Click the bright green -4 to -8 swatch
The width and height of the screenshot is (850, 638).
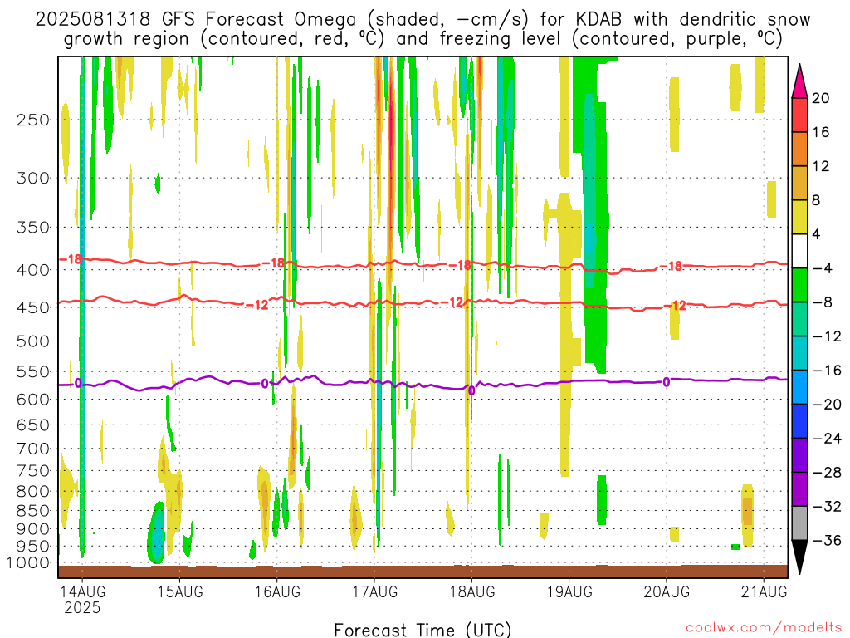point(799,285)
